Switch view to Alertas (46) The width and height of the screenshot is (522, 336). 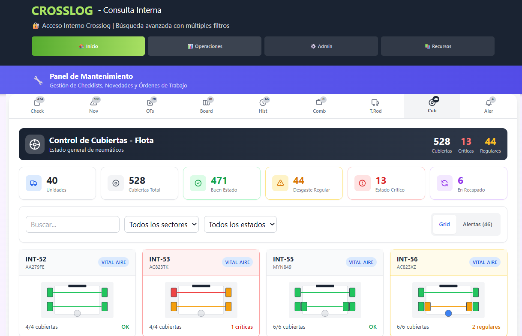[x=477, y=224]
